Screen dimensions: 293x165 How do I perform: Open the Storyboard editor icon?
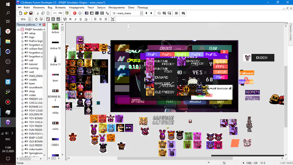click(87, 13)
